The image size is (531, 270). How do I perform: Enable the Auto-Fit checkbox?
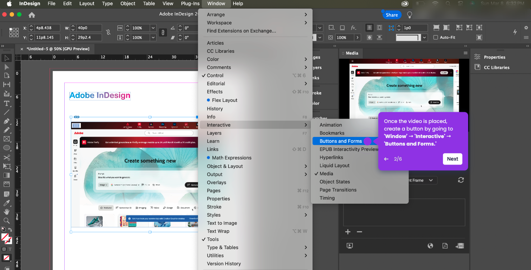pyautogui.click(x=436, y=37)
